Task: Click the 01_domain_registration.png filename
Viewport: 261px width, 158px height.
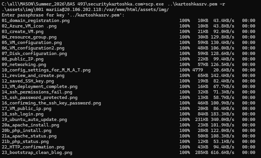Action: point(36,21)
